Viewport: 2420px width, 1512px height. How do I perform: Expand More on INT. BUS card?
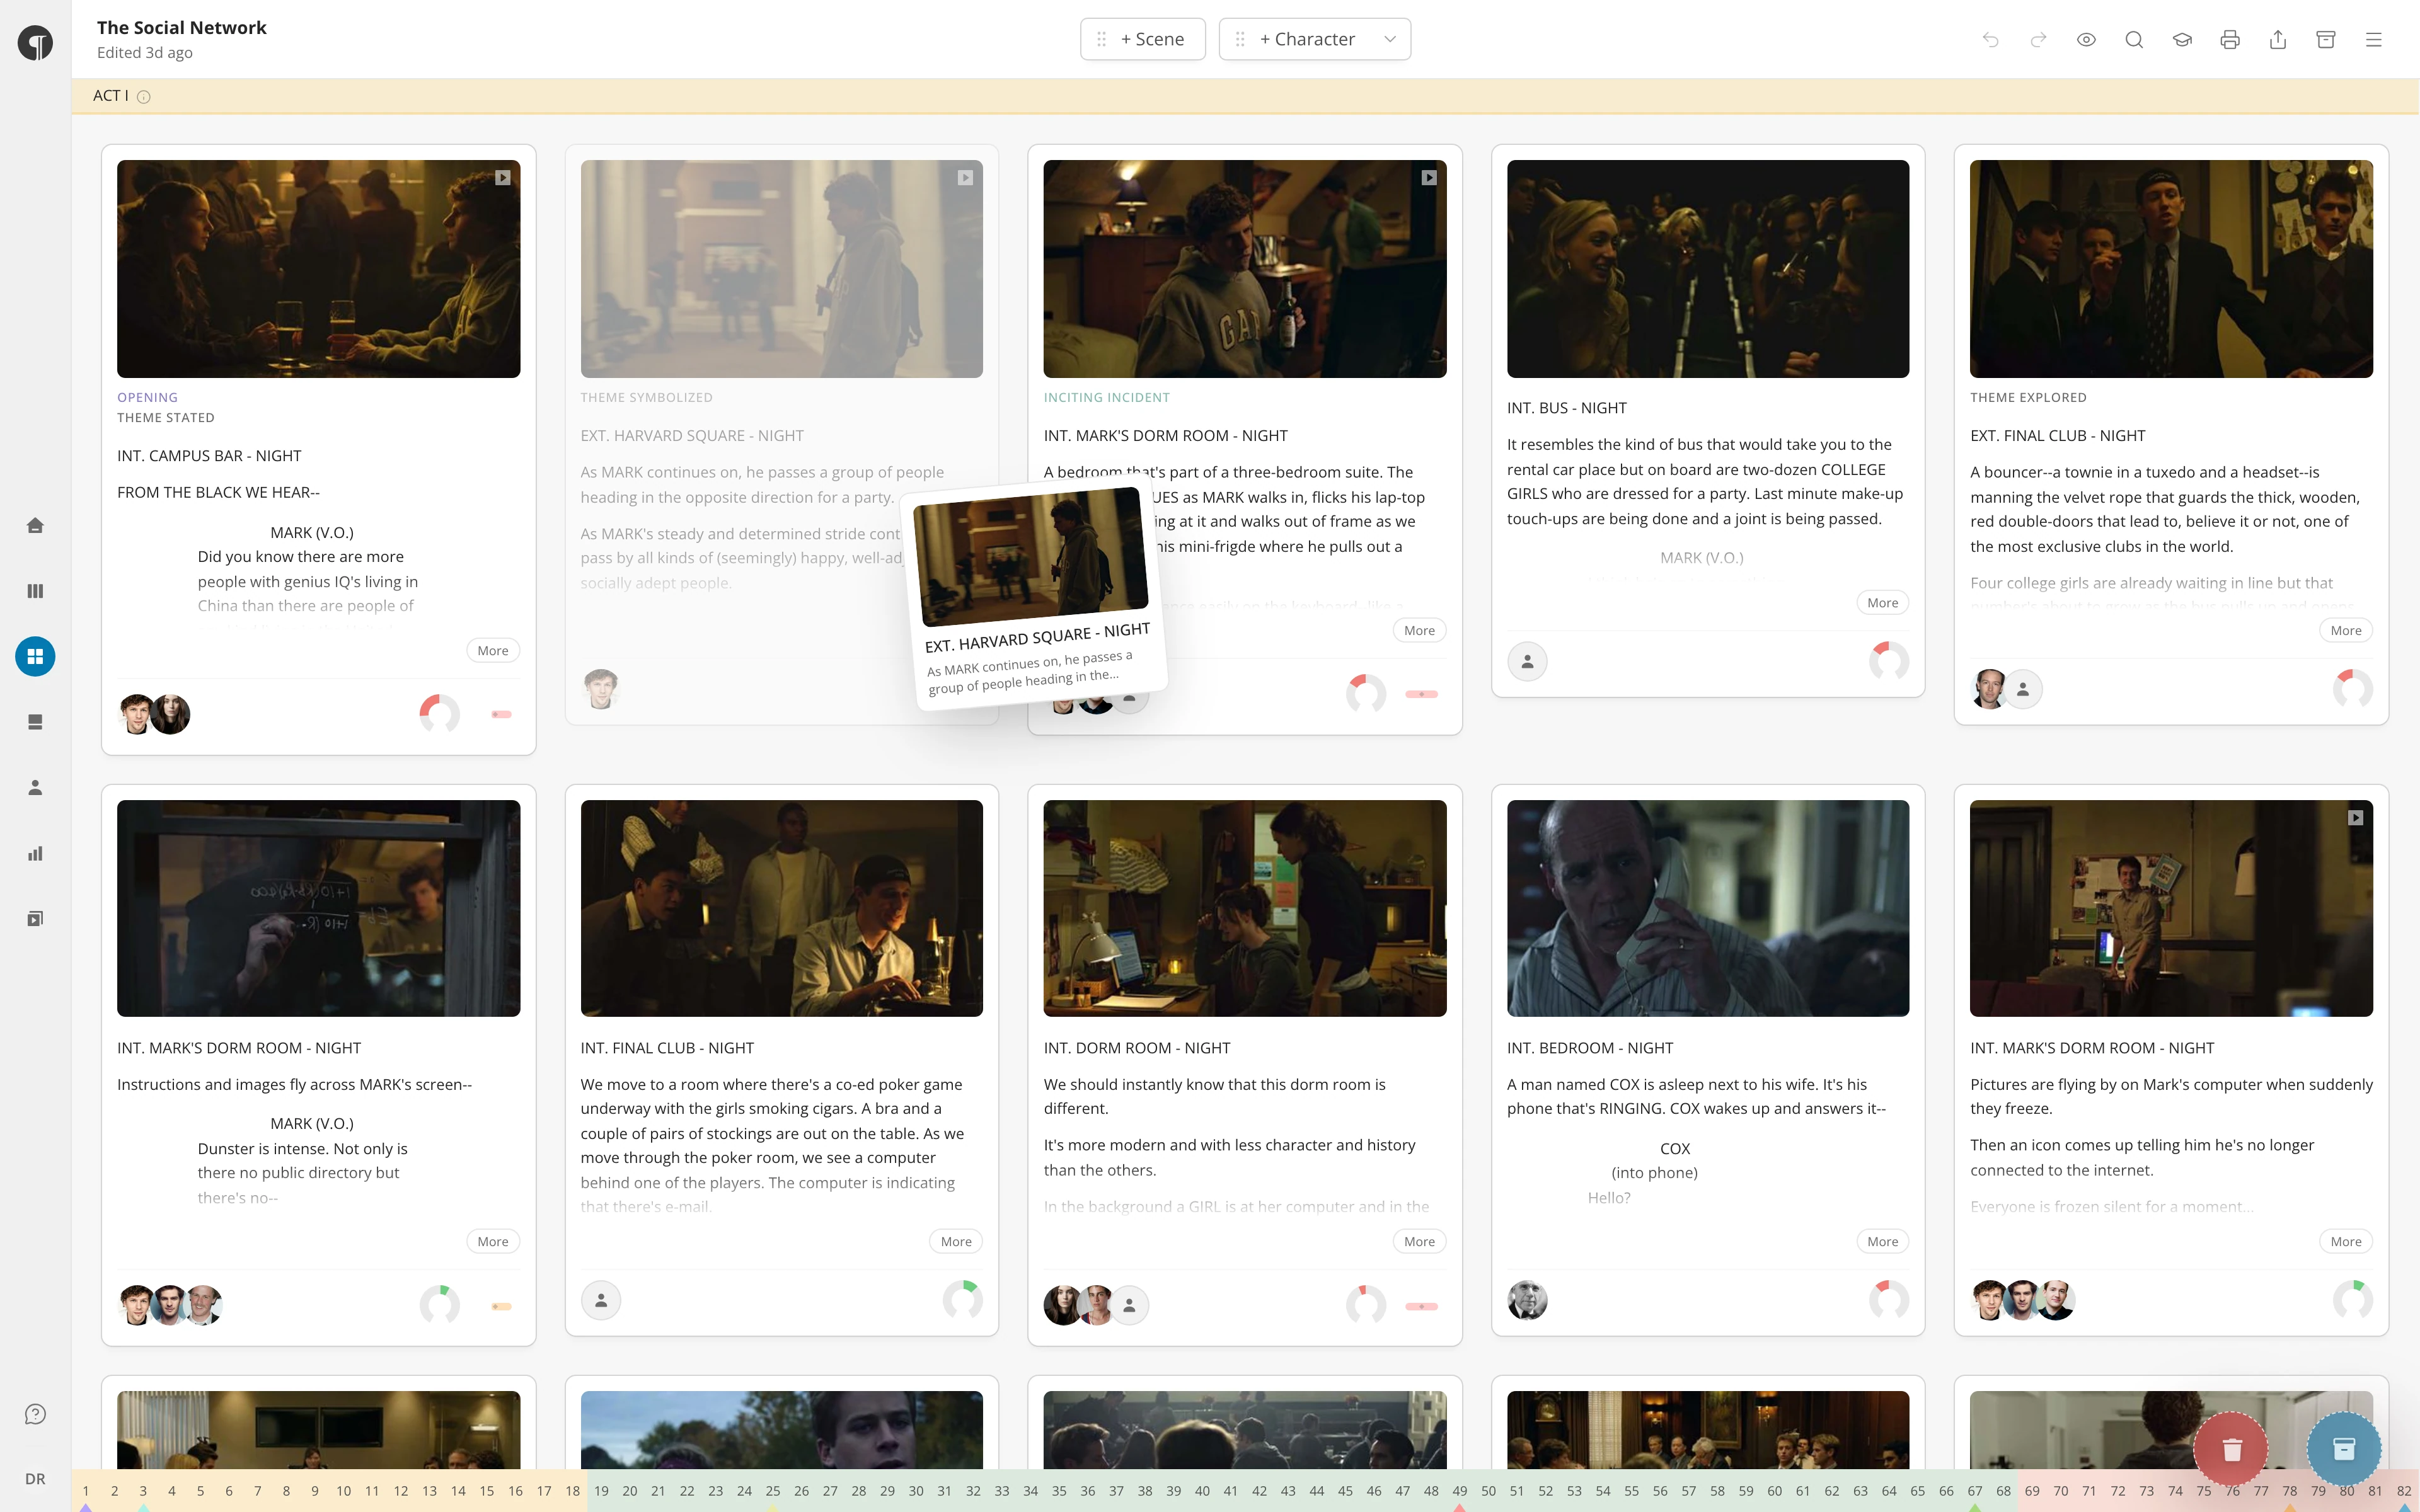(x=1883, y=603)
